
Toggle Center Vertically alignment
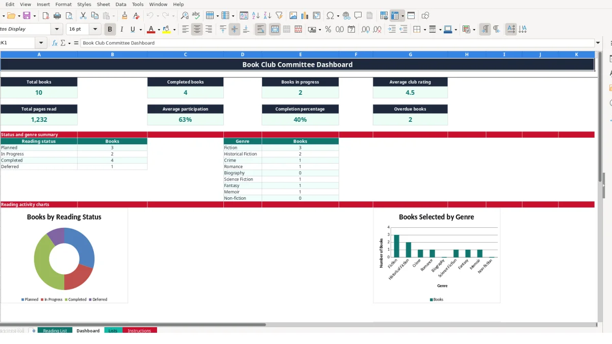click(235, 30)
